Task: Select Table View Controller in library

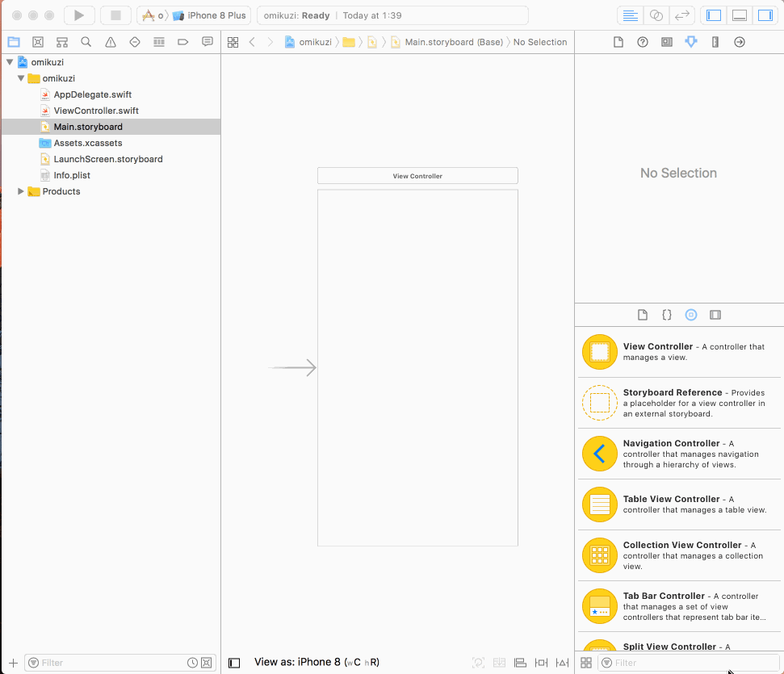Action: [680, 504]
